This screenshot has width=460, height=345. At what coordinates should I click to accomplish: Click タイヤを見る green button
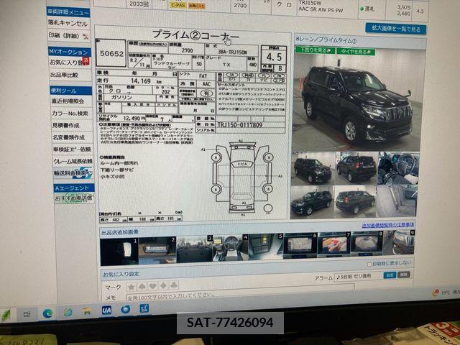pyautogui.click(x=356, y=52)
